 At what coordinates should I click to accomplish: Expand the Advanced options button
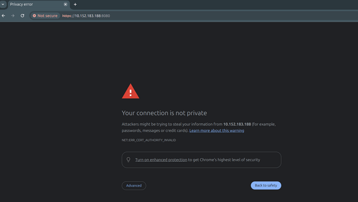pyautogui.click(x=134, y=185)
